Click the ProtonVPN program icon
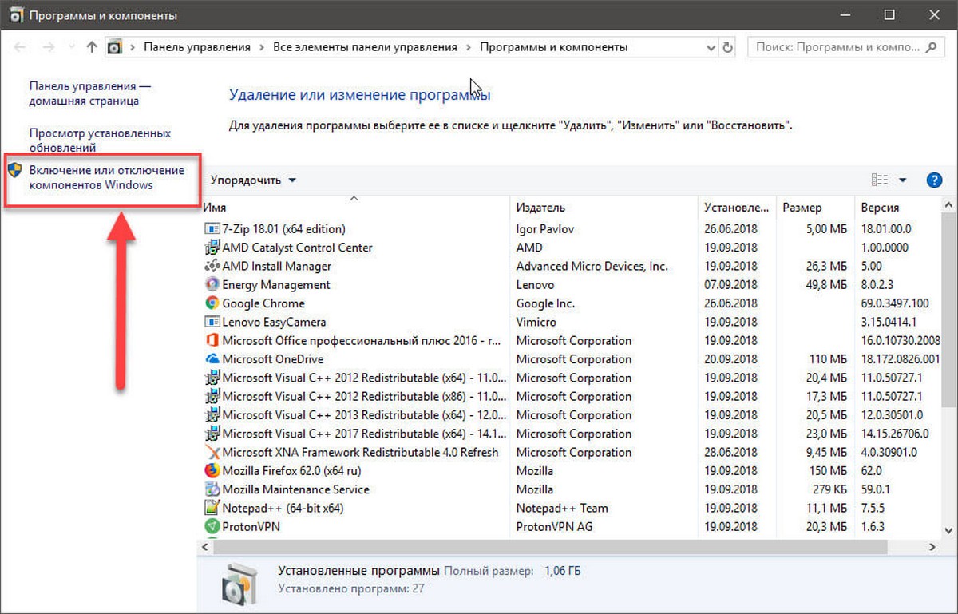958x614 pixels. 212,526
